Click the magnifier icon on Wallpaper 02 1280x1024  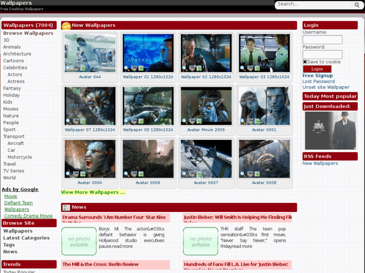(185, 68)
